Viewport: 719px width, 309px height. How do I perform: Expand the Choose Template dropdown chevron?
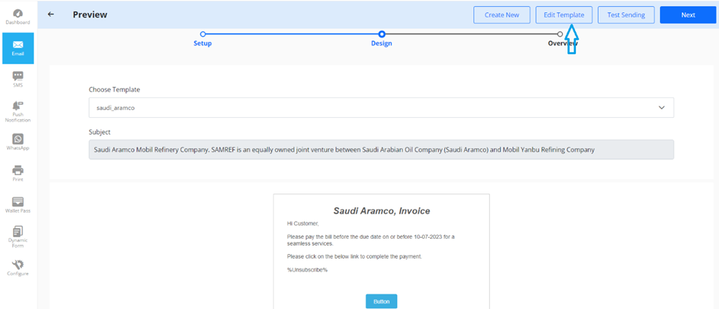pyautogui.click(x=662, y=108)
